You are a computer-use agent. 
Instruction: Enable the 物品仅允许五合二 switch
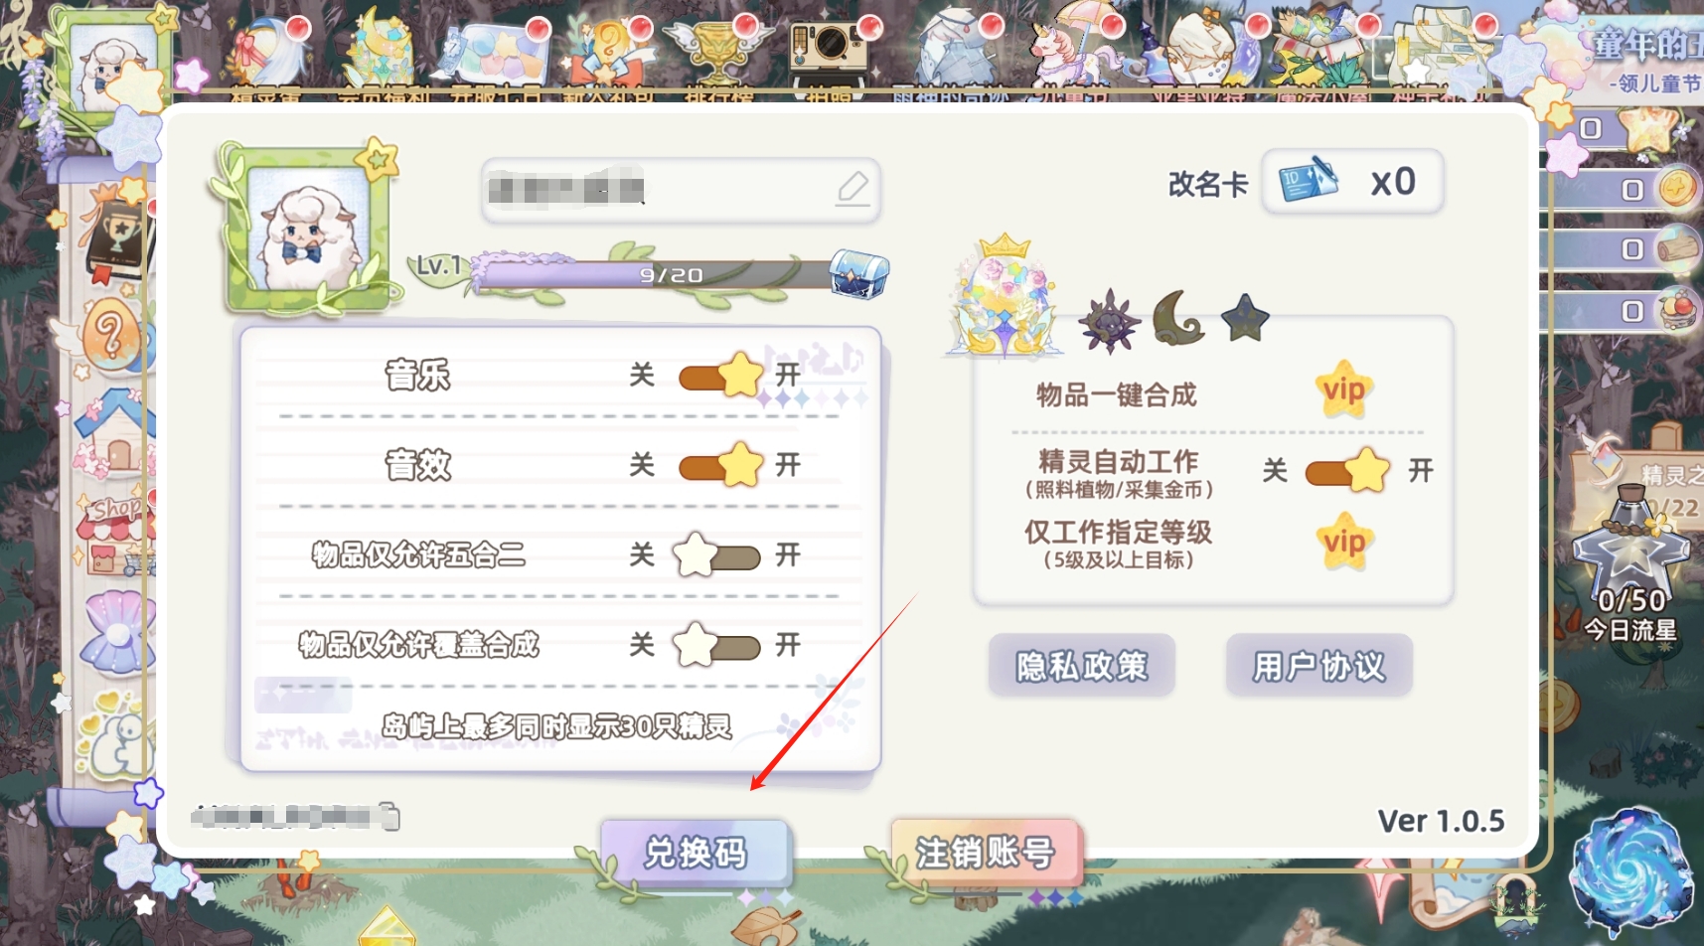coord(716,555)
